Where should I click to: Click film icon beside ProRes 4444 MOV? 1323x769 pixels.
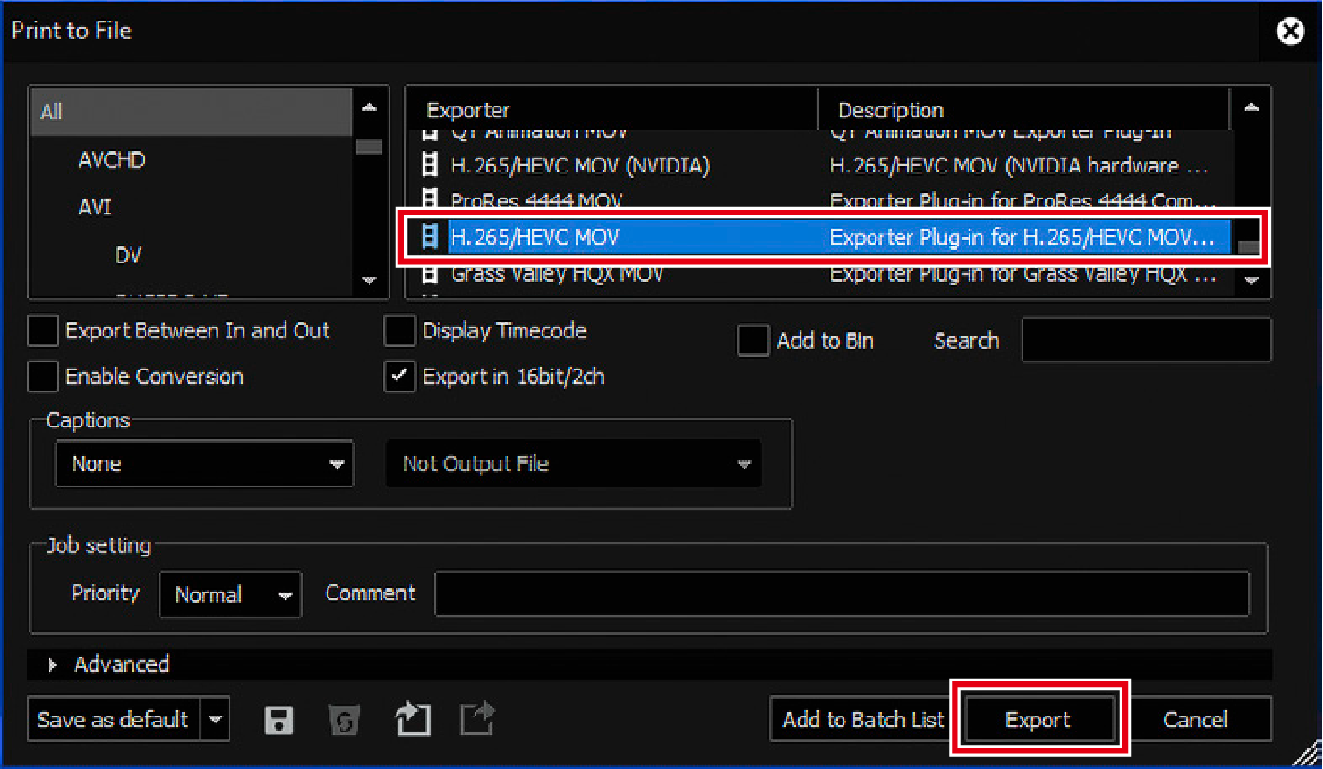point(430,199)
